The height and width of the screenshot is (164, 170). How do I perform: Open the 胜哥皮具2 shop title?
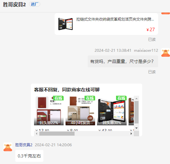point(14,5)
